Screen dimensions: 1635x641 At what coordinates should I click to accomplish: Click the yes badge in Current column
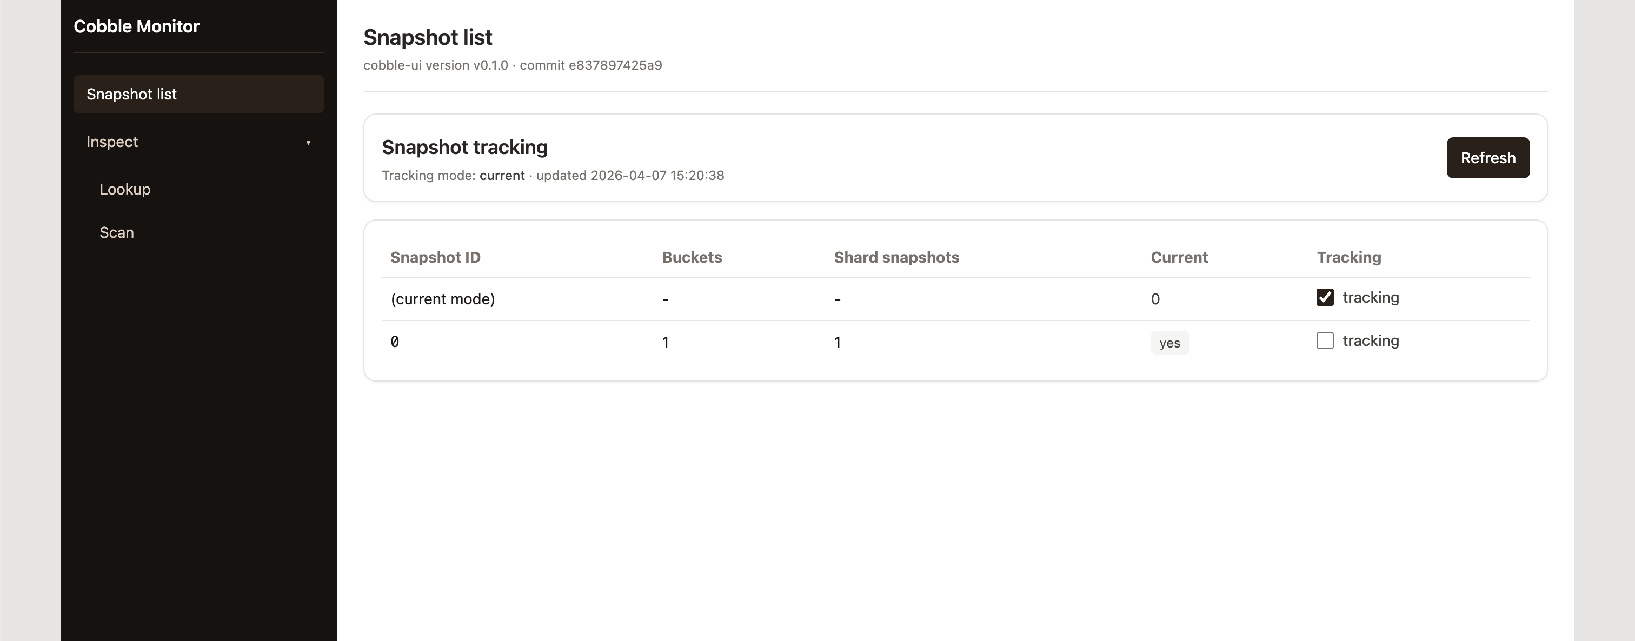point(1169,343)
